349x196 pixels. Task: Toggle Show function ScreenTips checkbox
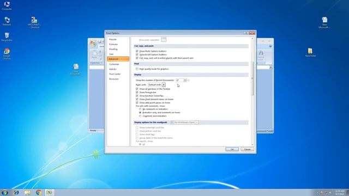[137, 96]
